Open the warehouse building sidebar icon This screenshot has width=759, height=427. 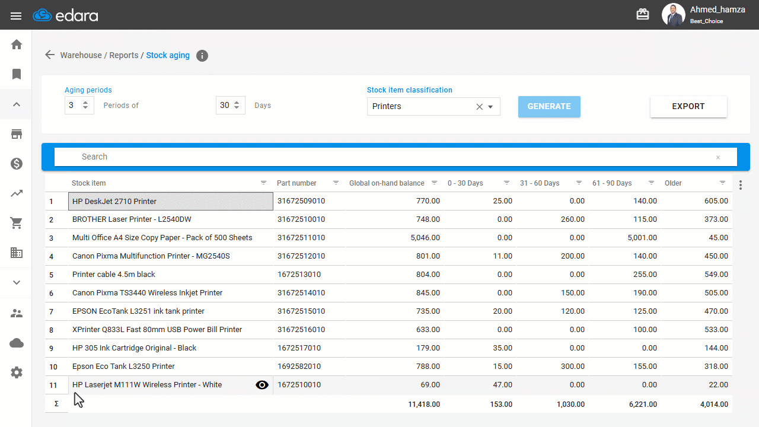coord(17,253)
